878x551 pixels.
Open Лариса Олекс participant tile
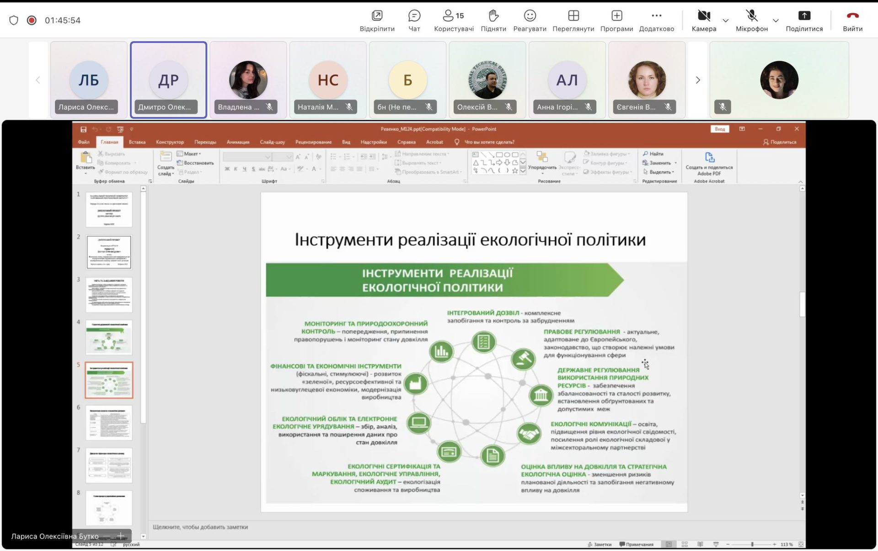pos(89,80)
